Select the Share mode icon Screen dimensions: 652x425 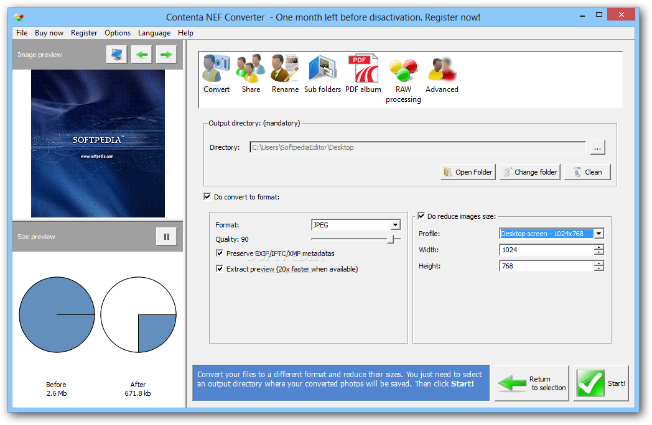click(251, 73)
